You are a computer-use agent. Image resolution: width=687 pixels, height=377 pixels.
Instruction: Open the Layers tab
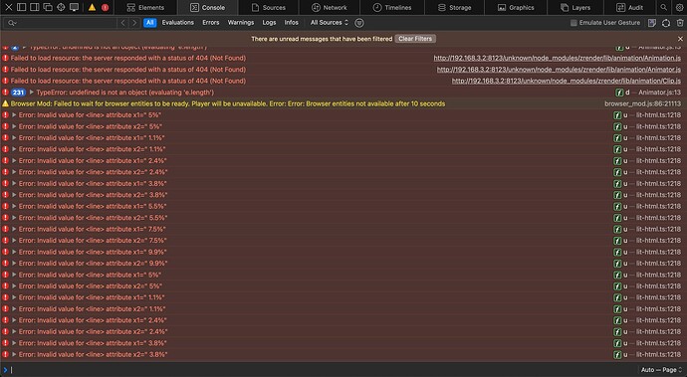[575, 7]
